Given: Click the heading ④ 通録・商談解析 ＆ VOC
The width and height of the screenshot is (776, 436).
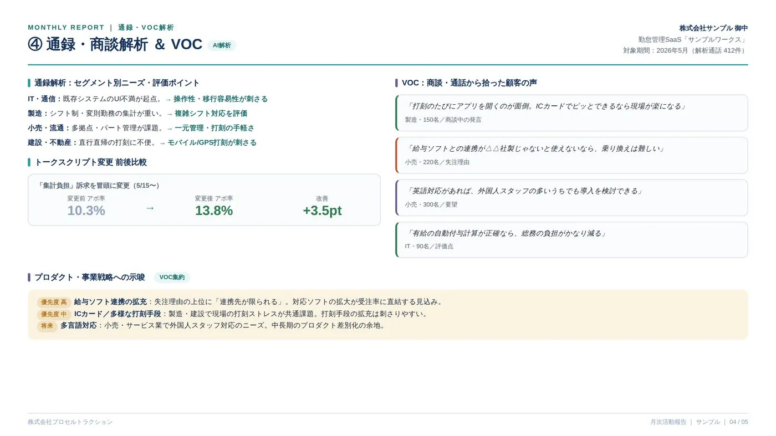Looking at the screenshot, I should (x=115, y=44).
